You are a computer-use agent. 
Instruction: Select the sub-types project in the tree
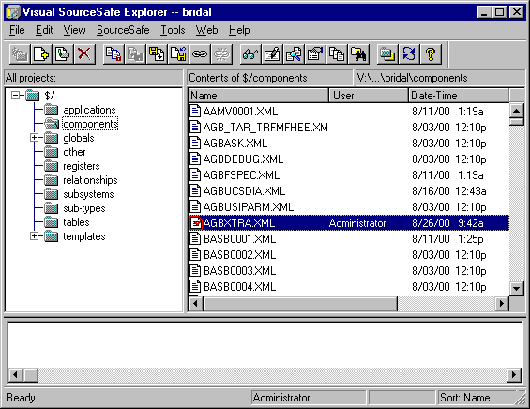click(84, 208)
